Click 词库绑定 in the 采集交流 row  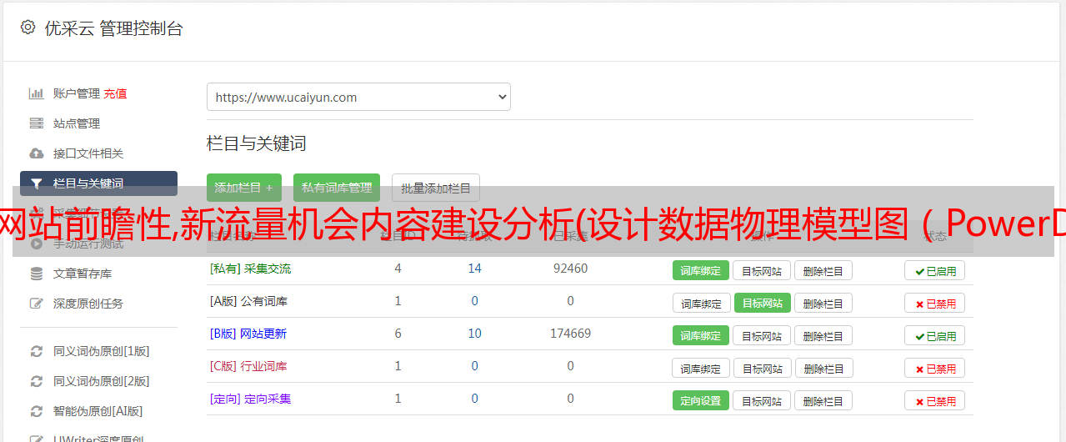[701, 270]
